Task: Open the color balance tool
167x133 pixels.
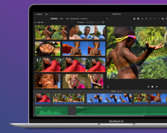Action: click(134, 19)
